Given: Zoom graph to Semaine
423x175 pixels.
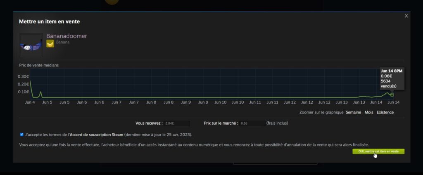Looking at the screenshot, I should [x=354, y=112].
